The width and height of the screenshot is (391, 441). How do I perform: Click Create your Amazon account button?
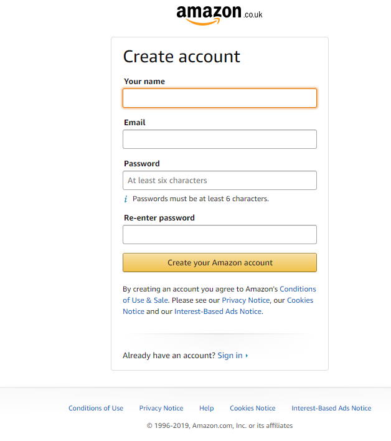coord(220,263)
